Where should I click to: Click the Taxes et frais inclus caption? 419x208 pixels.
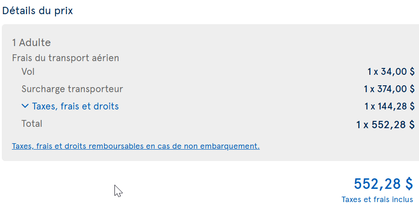[x=378, y=199]
